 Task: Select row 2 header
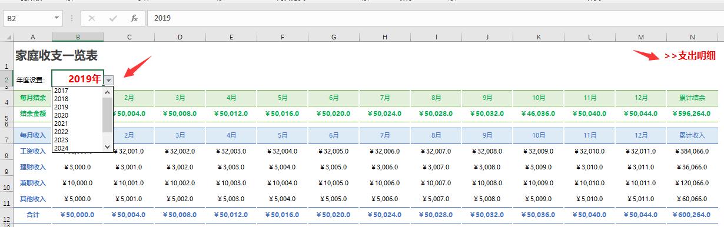(6, 79)
